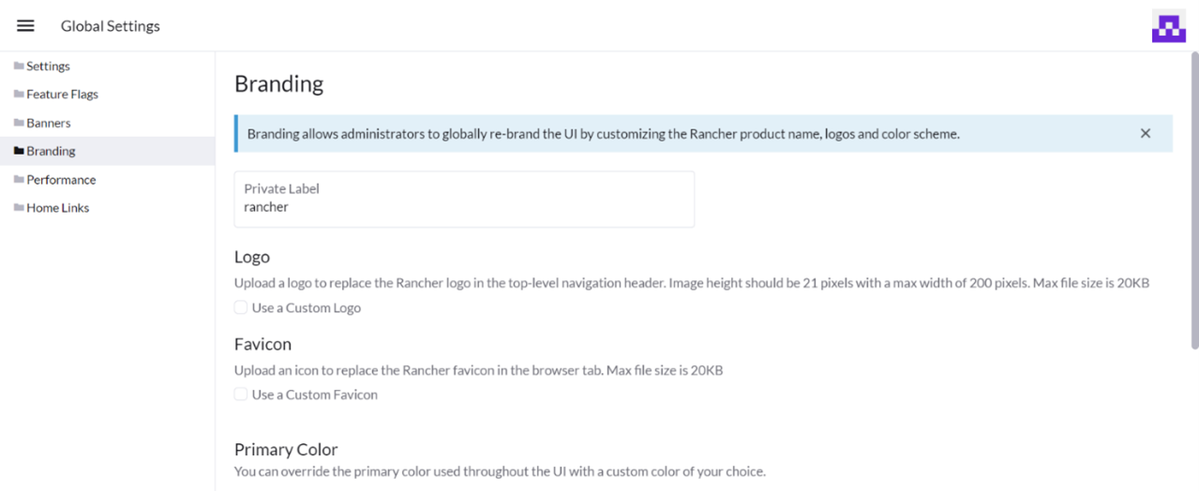Enable the Use a Custom Favicon checkbox
This screenshot has width=1199, height=491.
[241, 394]
